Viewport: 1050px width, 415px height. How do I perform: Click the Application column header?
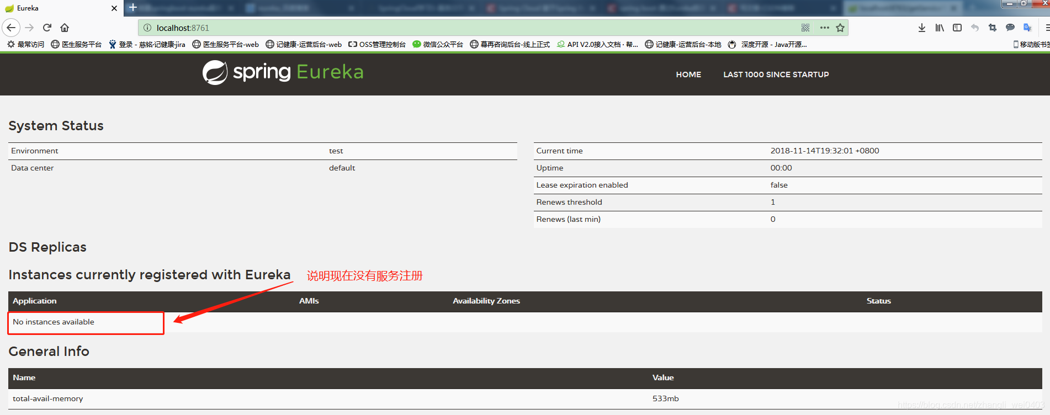point(35,301)
